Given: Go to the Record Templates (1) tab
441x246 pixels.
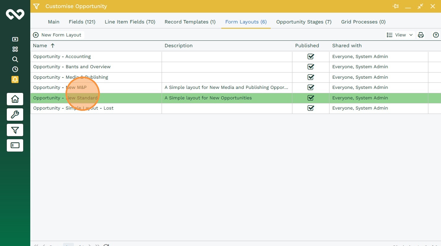Looking at the screenshot, I should (190, 22).
